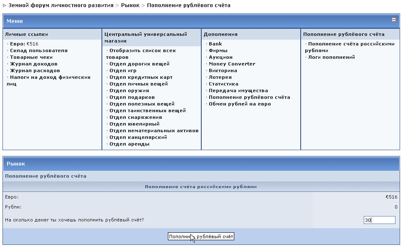Open Журнал расходов link
This screenshot has width=403, height=249.
(x=35, y=70)
